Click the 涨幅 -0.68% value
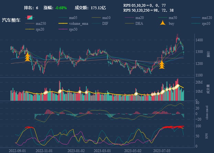 [61, 8]
